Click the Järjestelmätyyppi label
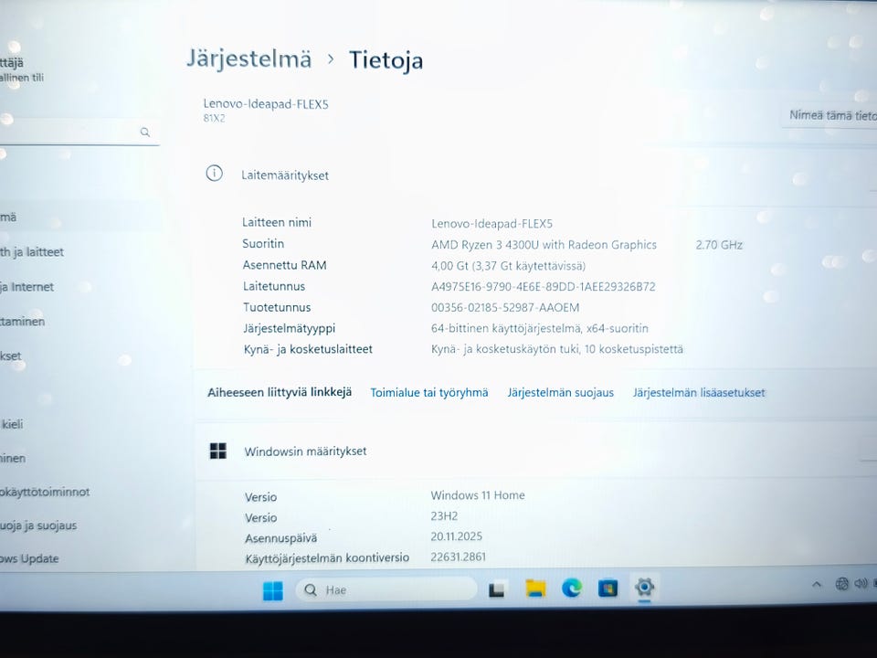877x658 pixels. tap(290, 328)
